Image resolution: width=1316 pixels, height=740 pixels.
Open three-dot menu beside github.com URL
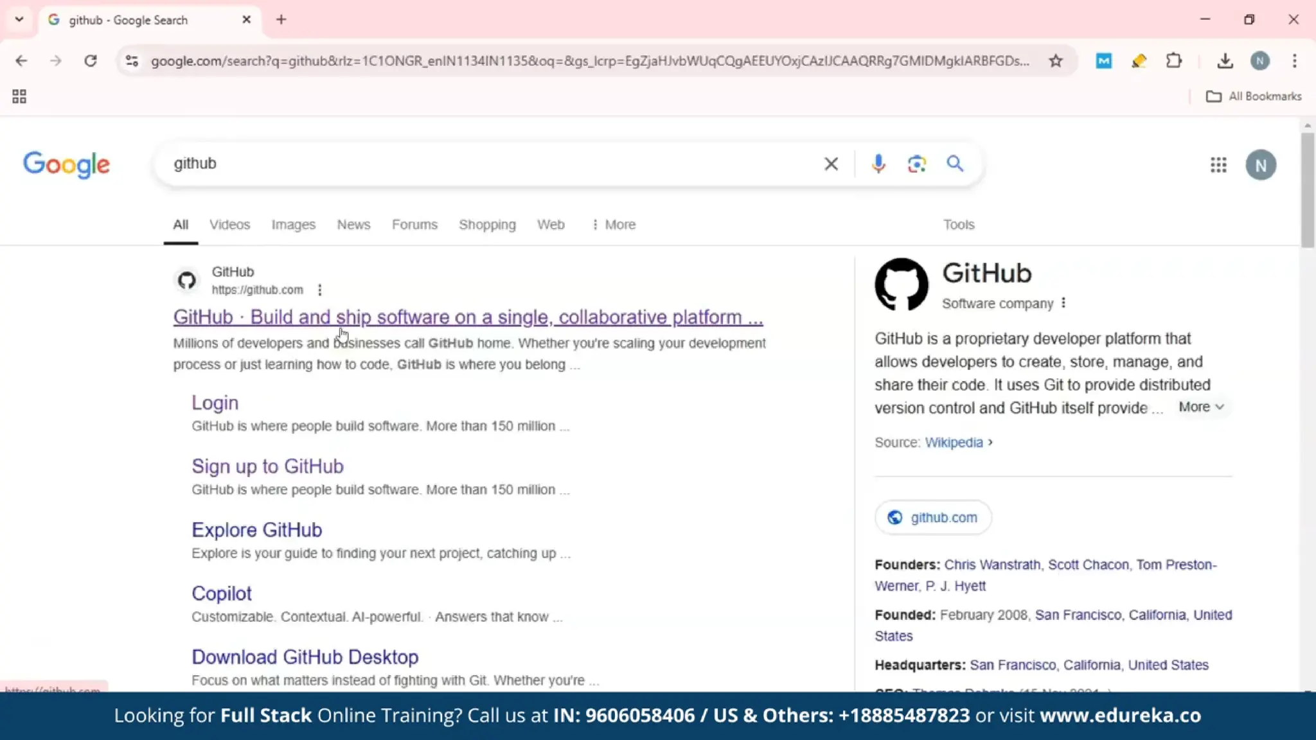[319, 290]
